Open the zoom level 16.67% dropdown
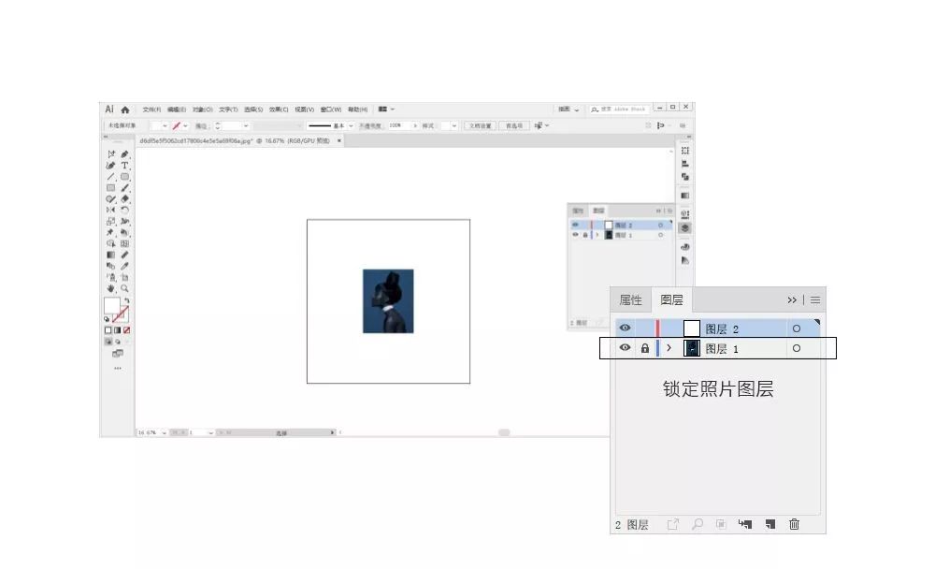The width and height of the screenshot is (935, 569). point(164,433)
